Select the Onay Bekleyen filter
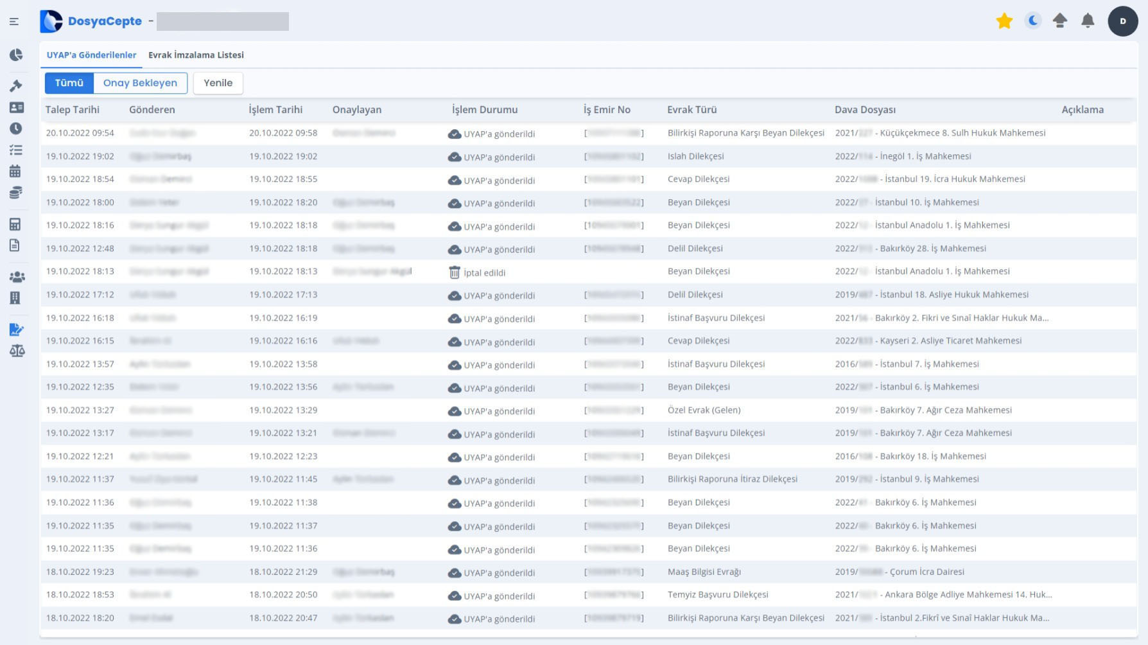The height and width of the screenshot is (645, 1148). point(140,83)
